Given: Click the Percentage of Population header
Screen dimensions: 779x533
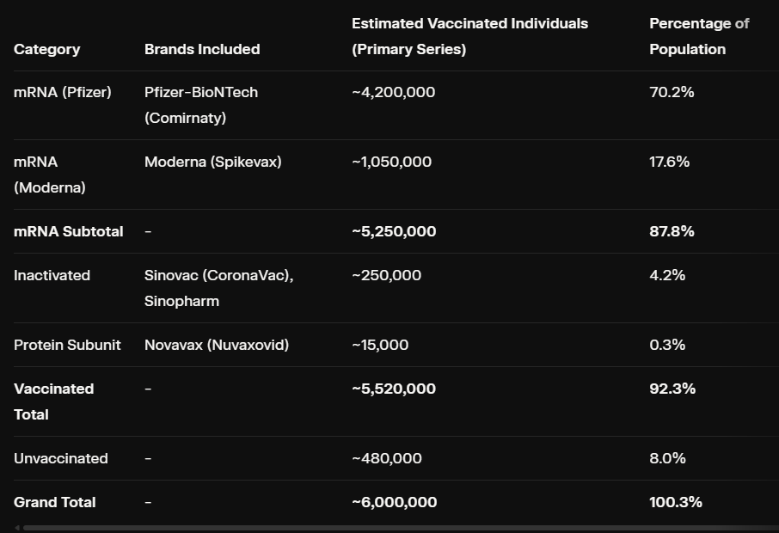Looking at the screenshot, I should tap(698, 36).
